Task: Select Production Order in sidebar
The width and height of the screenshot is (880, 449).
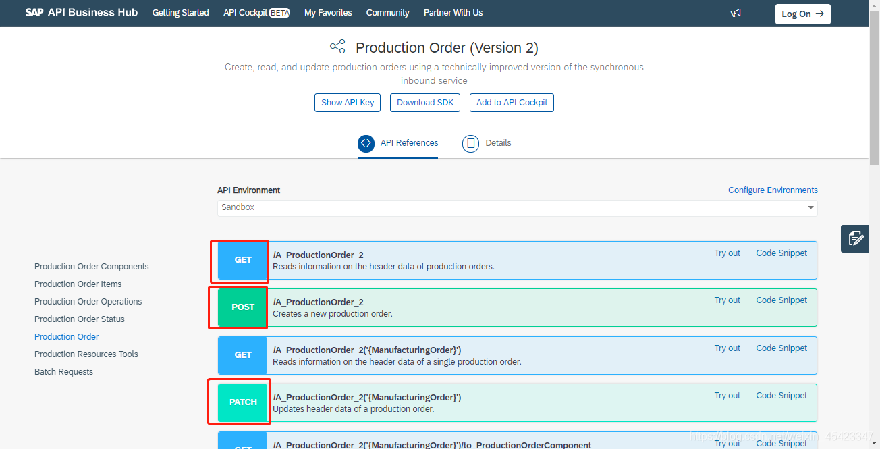Action: (66, 337)
